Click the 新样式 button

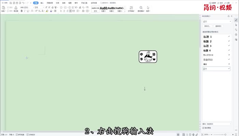click(207, 26)
